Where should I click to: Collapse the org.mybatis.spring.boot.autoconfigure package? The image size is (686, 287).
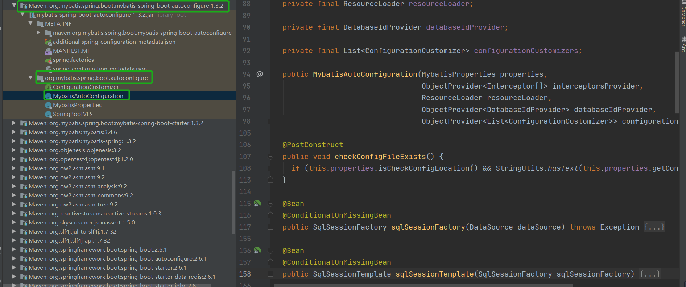click(30, 78)
